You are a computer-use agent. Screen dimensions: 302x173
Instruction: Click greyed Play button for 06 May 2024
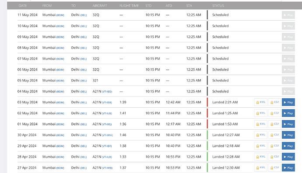click(x=288, y=70)
